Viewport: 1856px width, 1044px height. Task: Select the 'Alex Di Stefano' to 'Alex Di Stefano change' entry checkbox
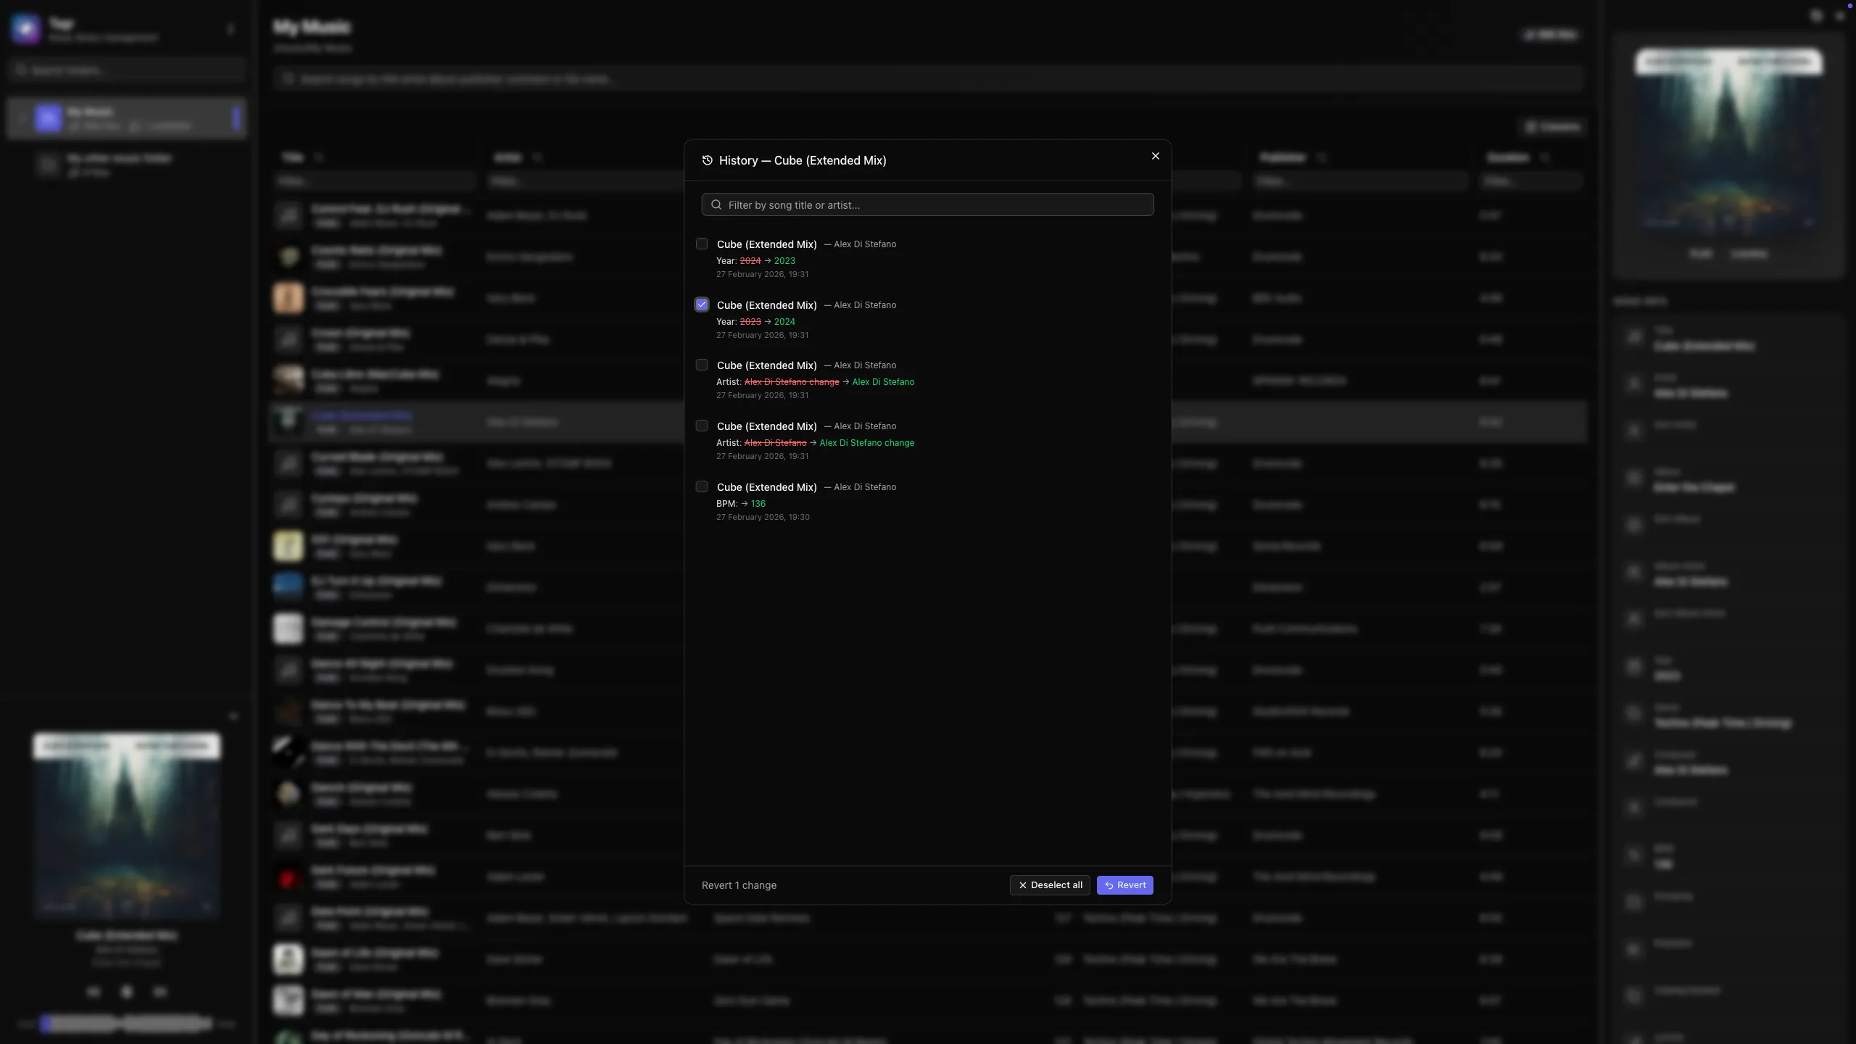(702, 426)
